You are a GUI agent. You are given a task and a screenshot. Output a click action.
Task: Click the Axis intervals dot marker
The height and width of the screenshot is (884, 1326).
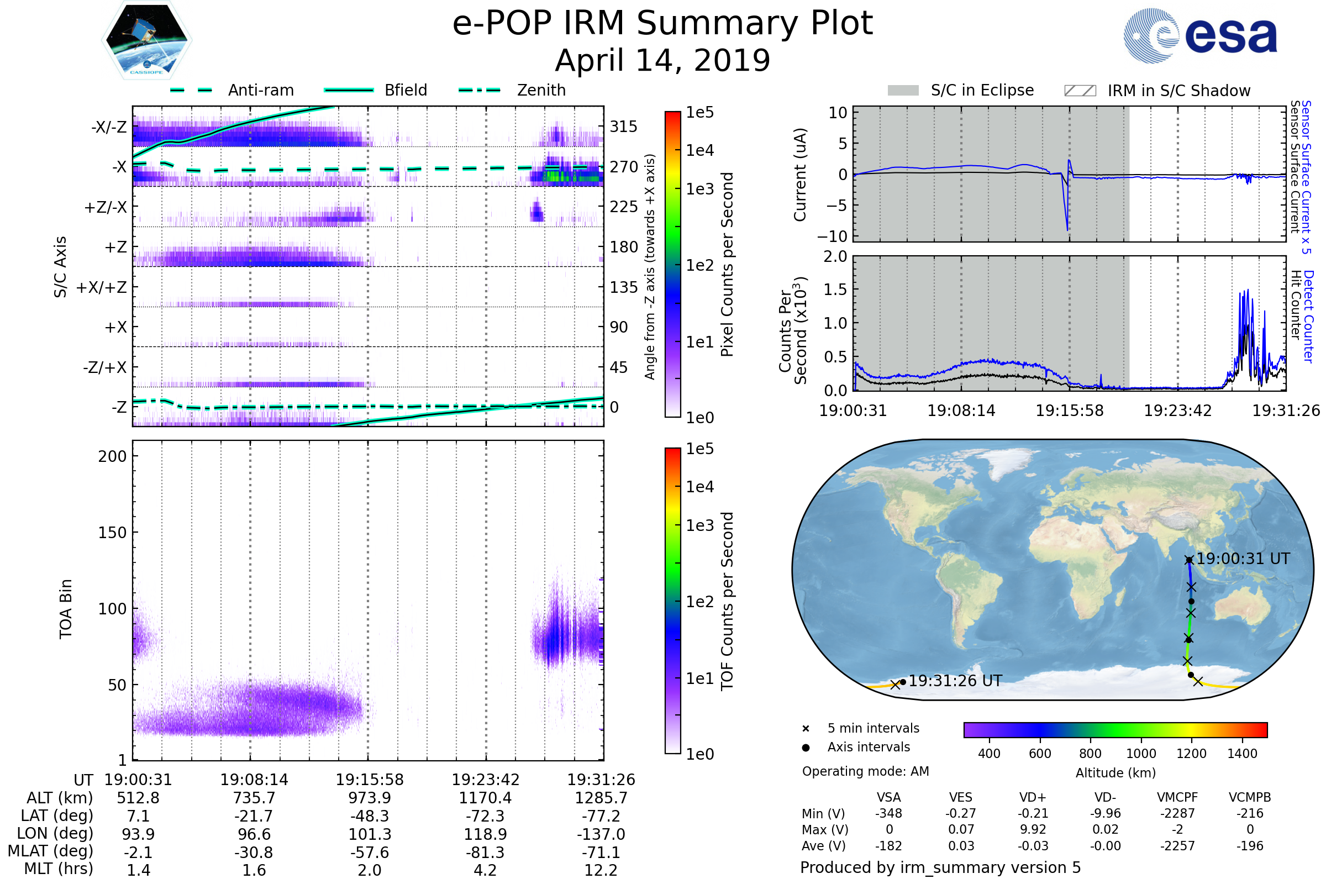pos(806,748)
